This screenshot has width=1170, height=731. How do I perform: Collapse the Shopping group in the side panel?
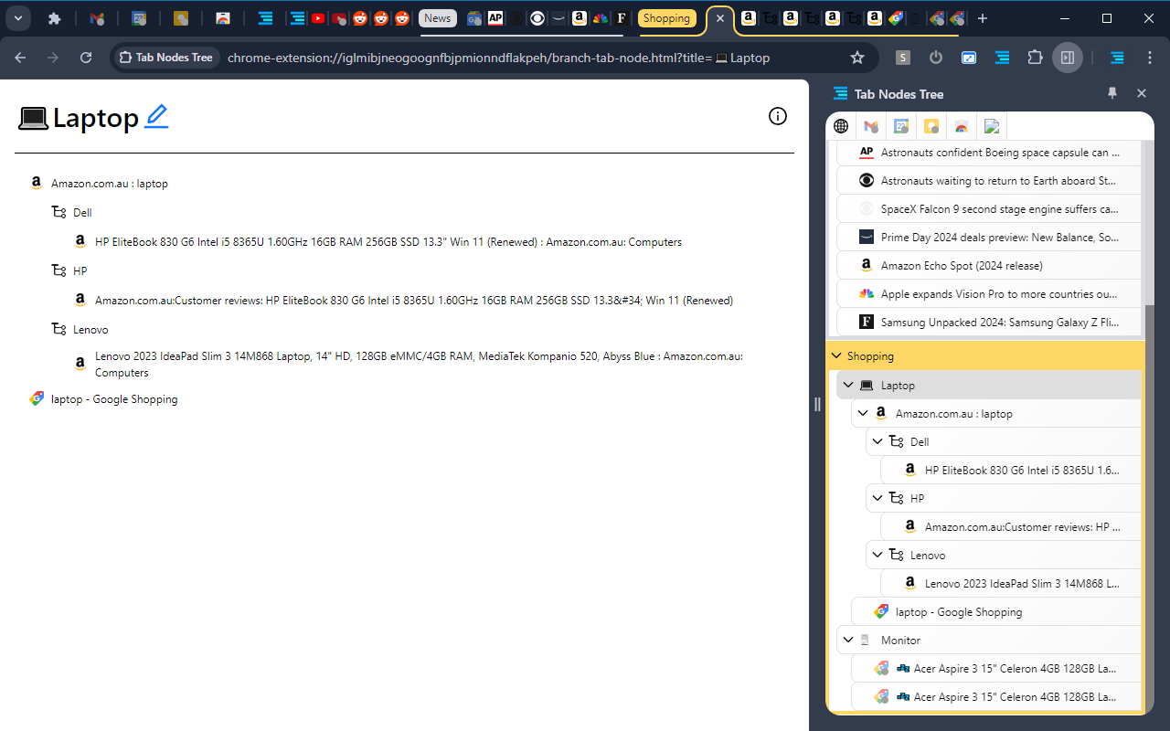[x=836, y=355]
